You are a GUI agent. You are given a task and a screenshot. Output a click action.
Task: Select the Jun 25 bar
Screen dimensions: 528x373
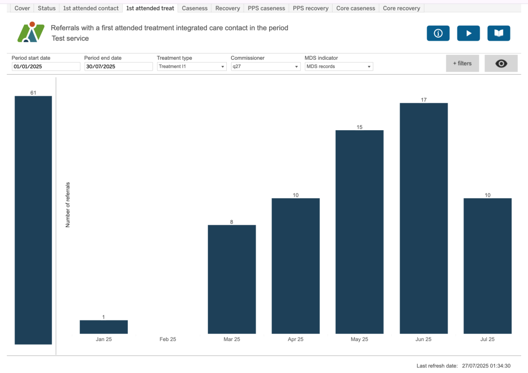(x=423, y=218)
